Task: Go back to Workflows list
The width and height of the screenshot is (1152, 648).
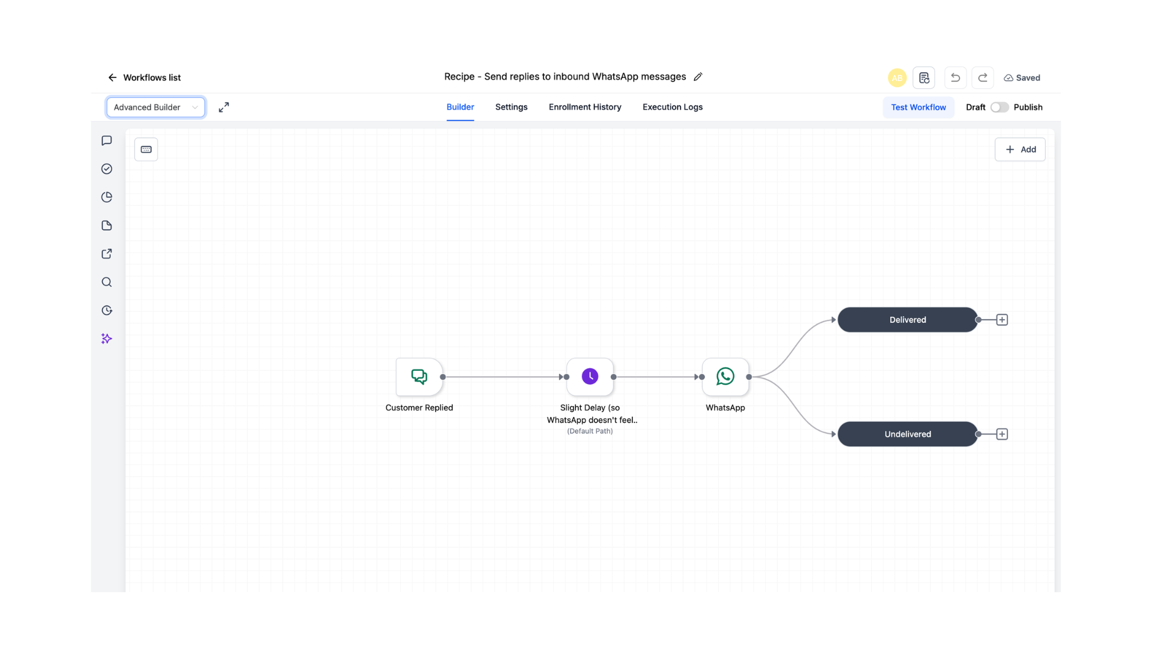Action: point(144,78)
